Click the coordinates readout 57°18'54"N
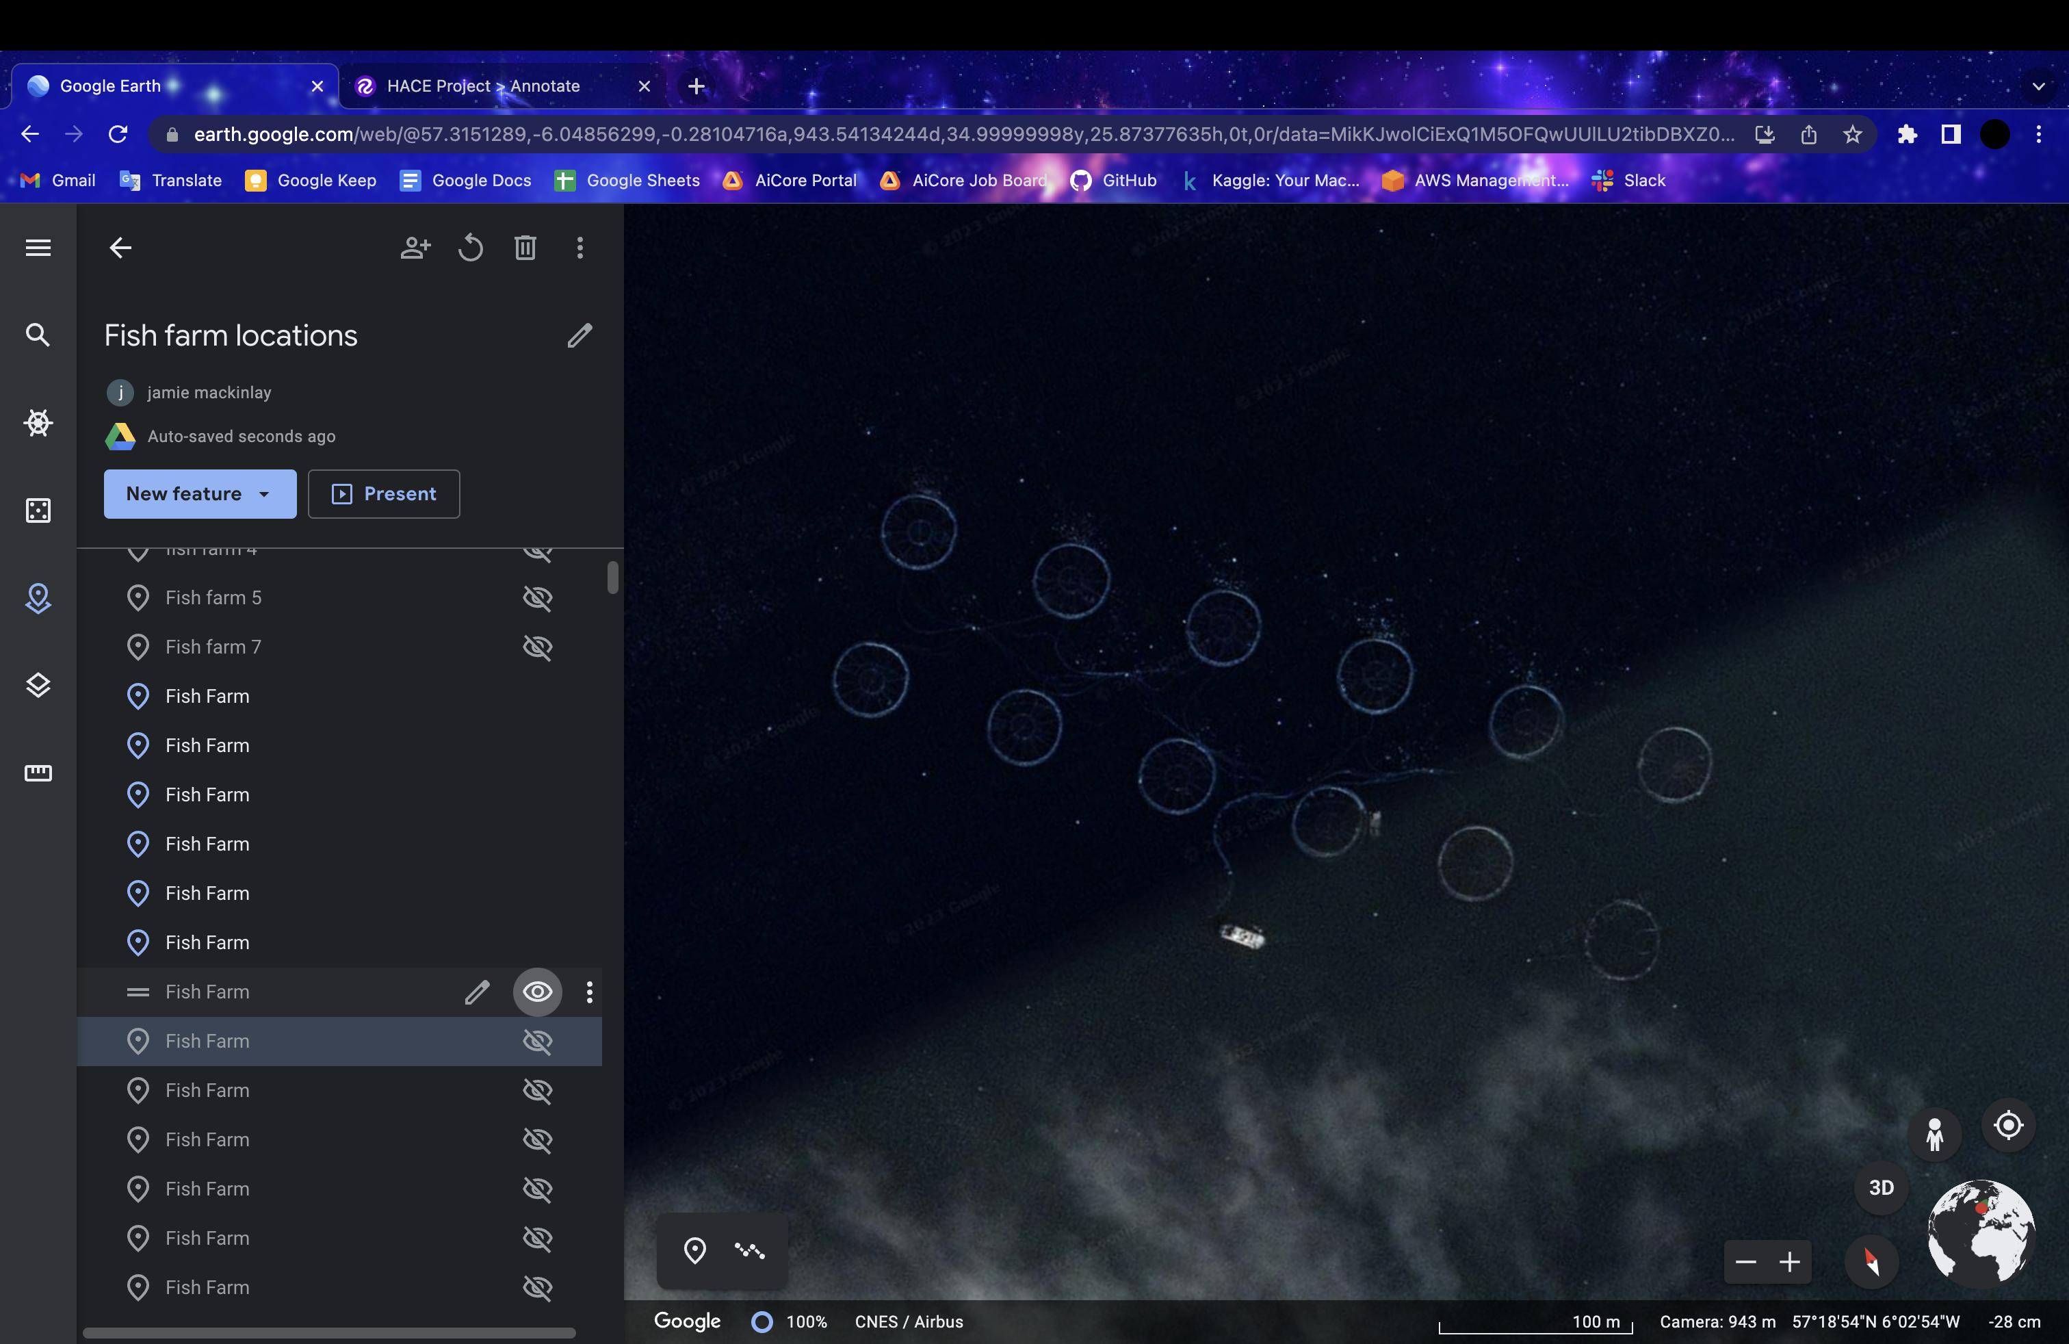This screenshot has width=2069, height=1344. click(x=1876, y=1321)
